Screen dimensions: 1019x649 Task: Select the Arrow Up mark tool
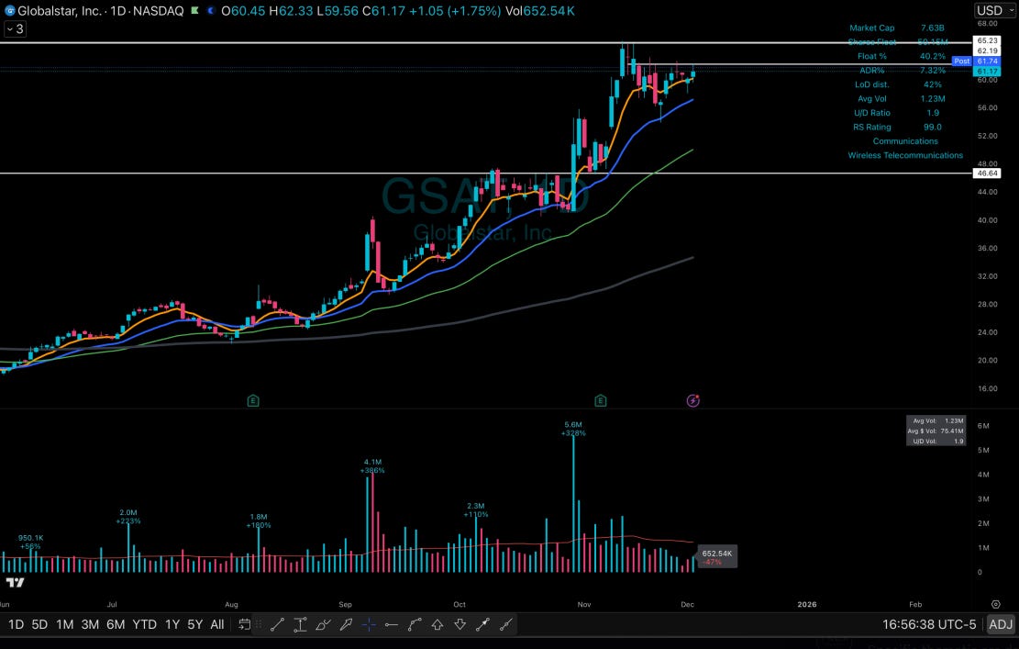438,624
